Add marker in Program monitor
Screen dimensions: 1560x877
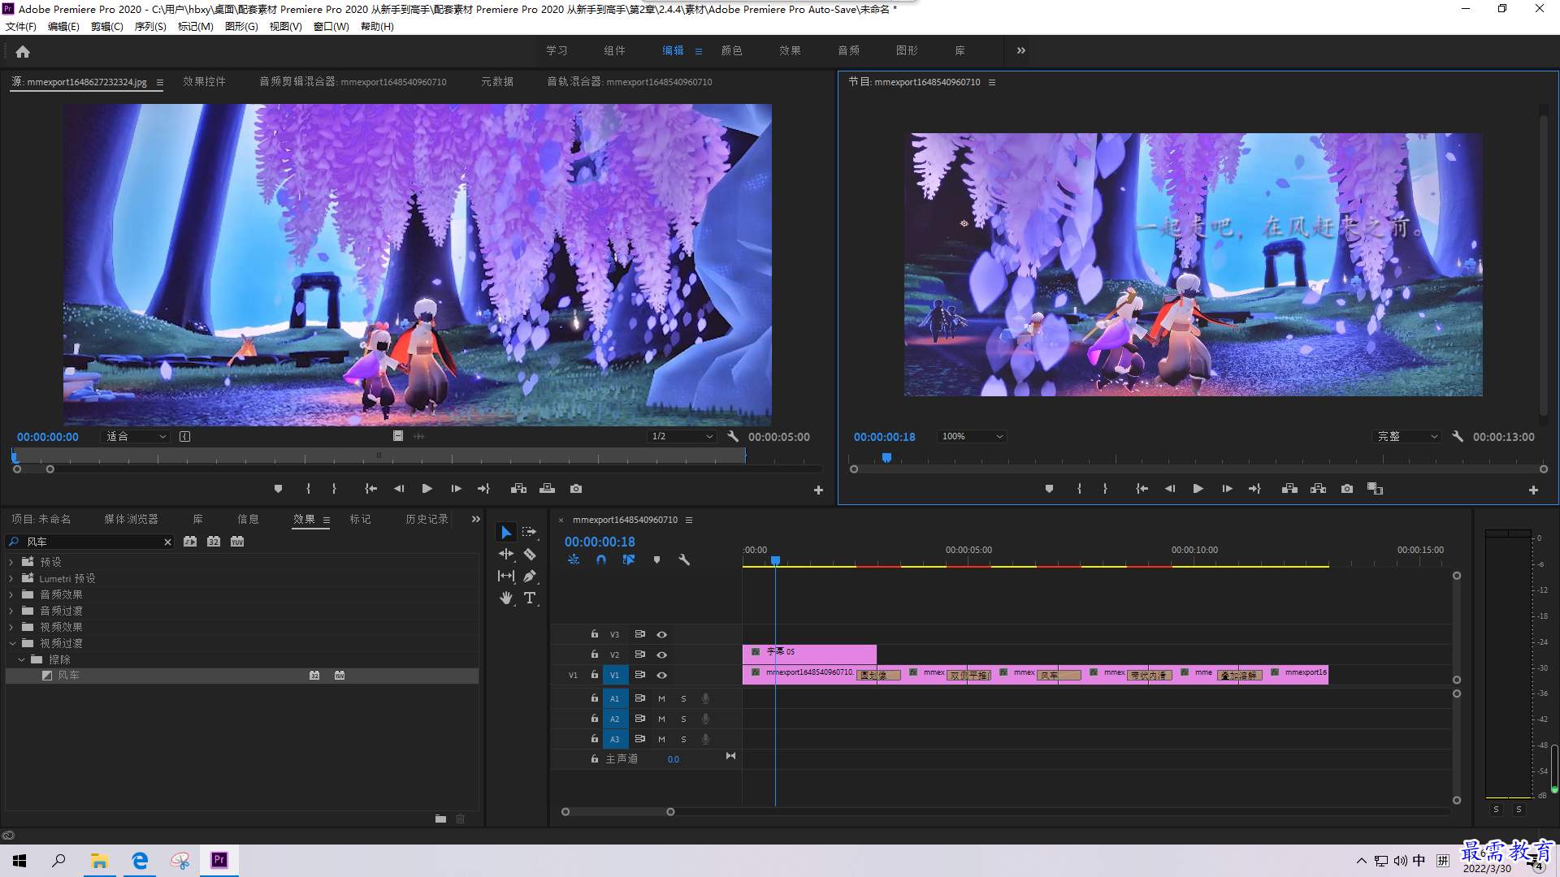coord(1049,489)
